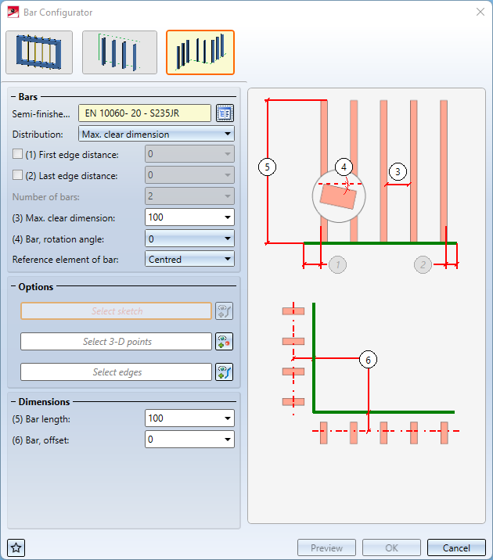The width and height of the screenshot is (493, 560).
Task: Open favourites star icon
Action: pos(16,547)
